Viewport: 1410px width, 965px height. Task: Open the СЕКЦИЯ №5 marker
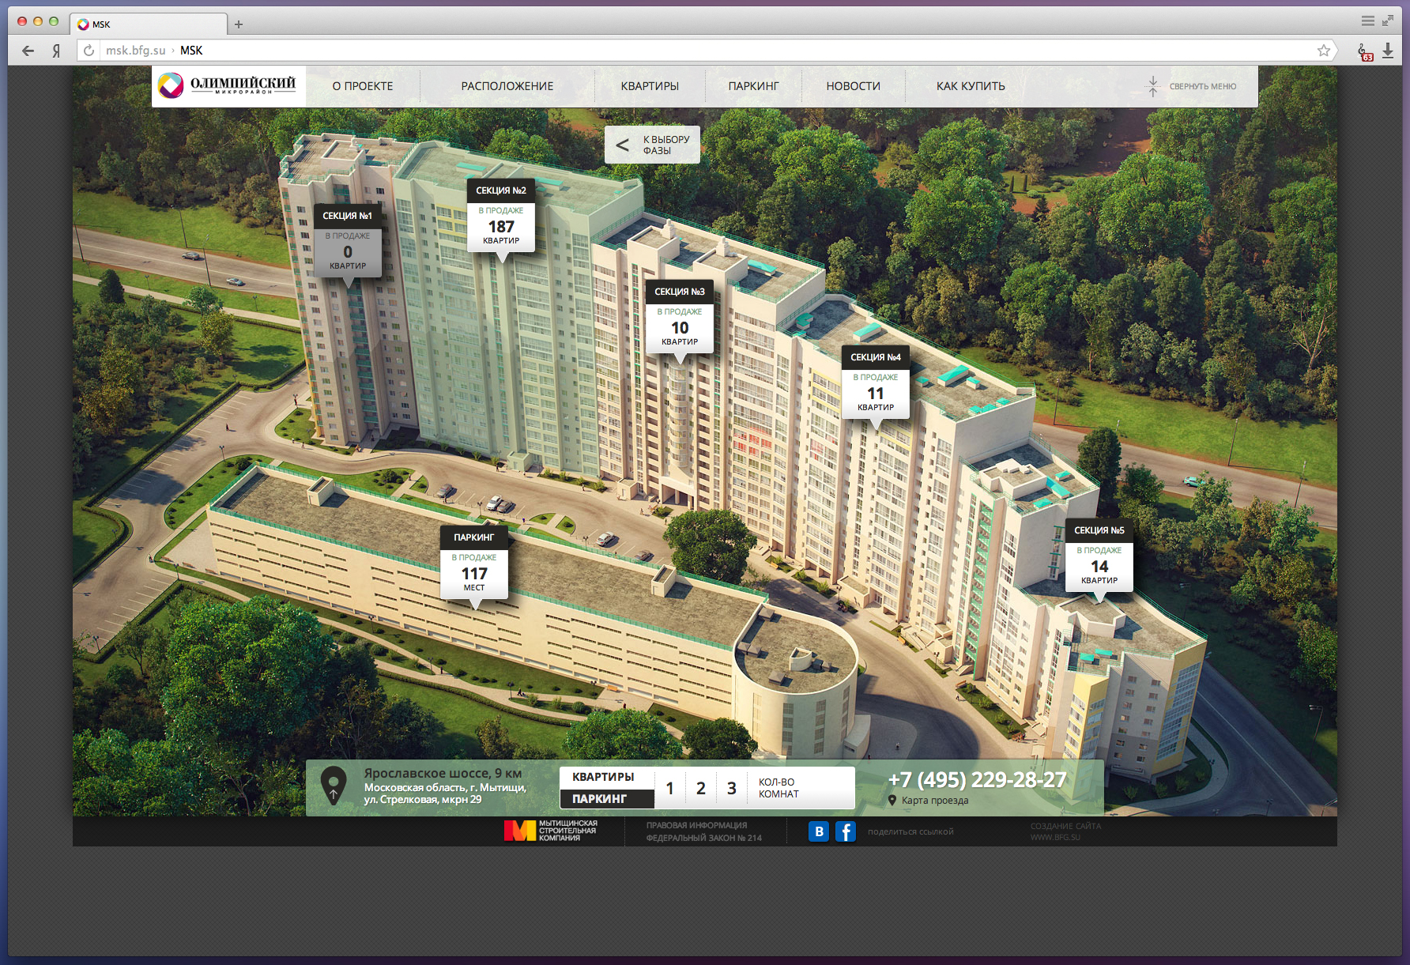(x=1099, y=556)
